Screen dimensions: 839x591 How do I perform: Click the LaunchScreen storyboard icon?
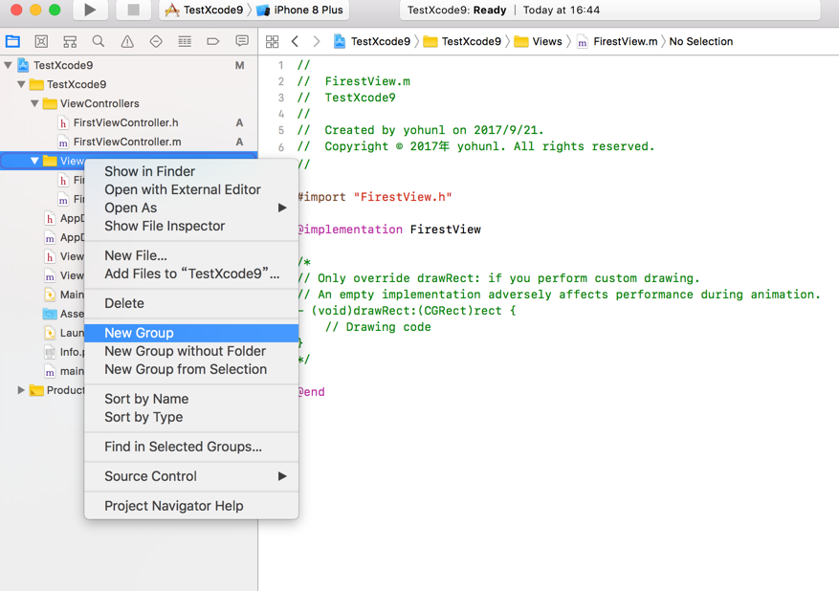point(50,333)
